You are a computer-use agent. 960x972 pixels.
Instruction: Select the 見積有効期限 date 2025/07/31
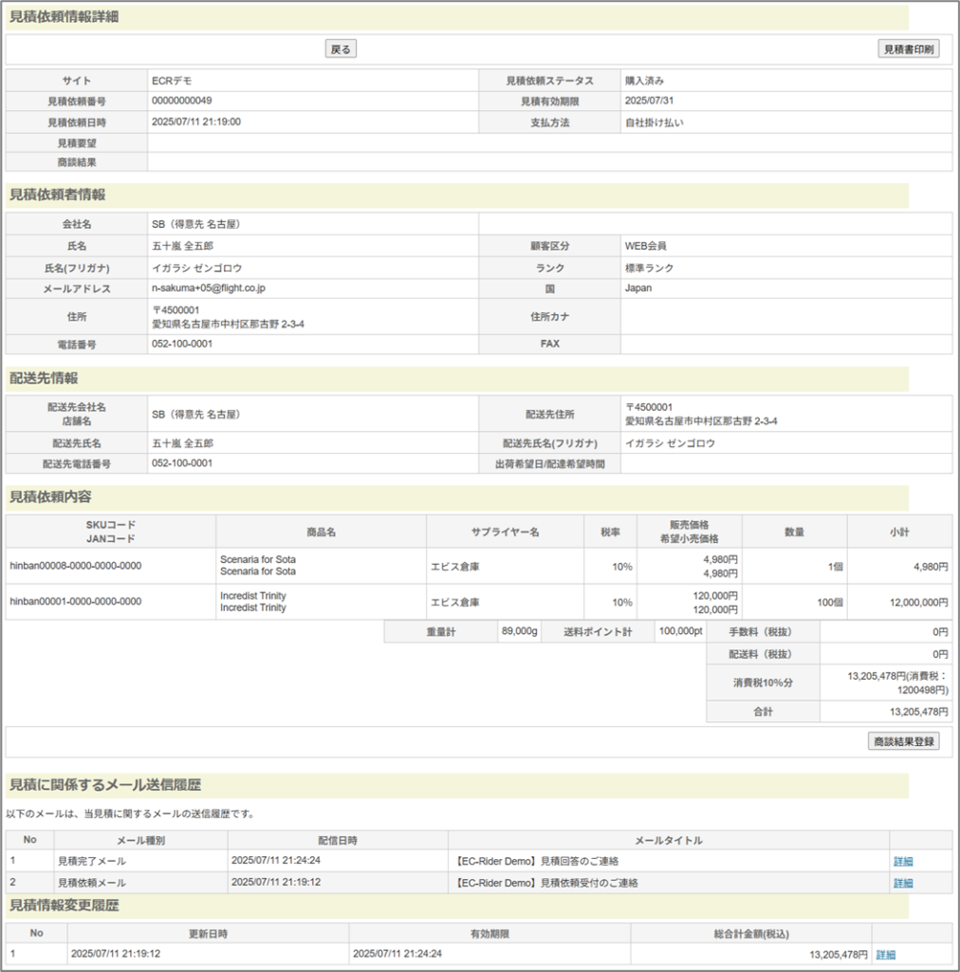[x=650, y=101]
